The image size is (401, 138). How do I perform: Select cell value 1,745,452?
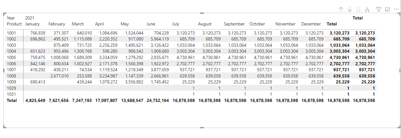pyautogui.click(x=160, y=82)
